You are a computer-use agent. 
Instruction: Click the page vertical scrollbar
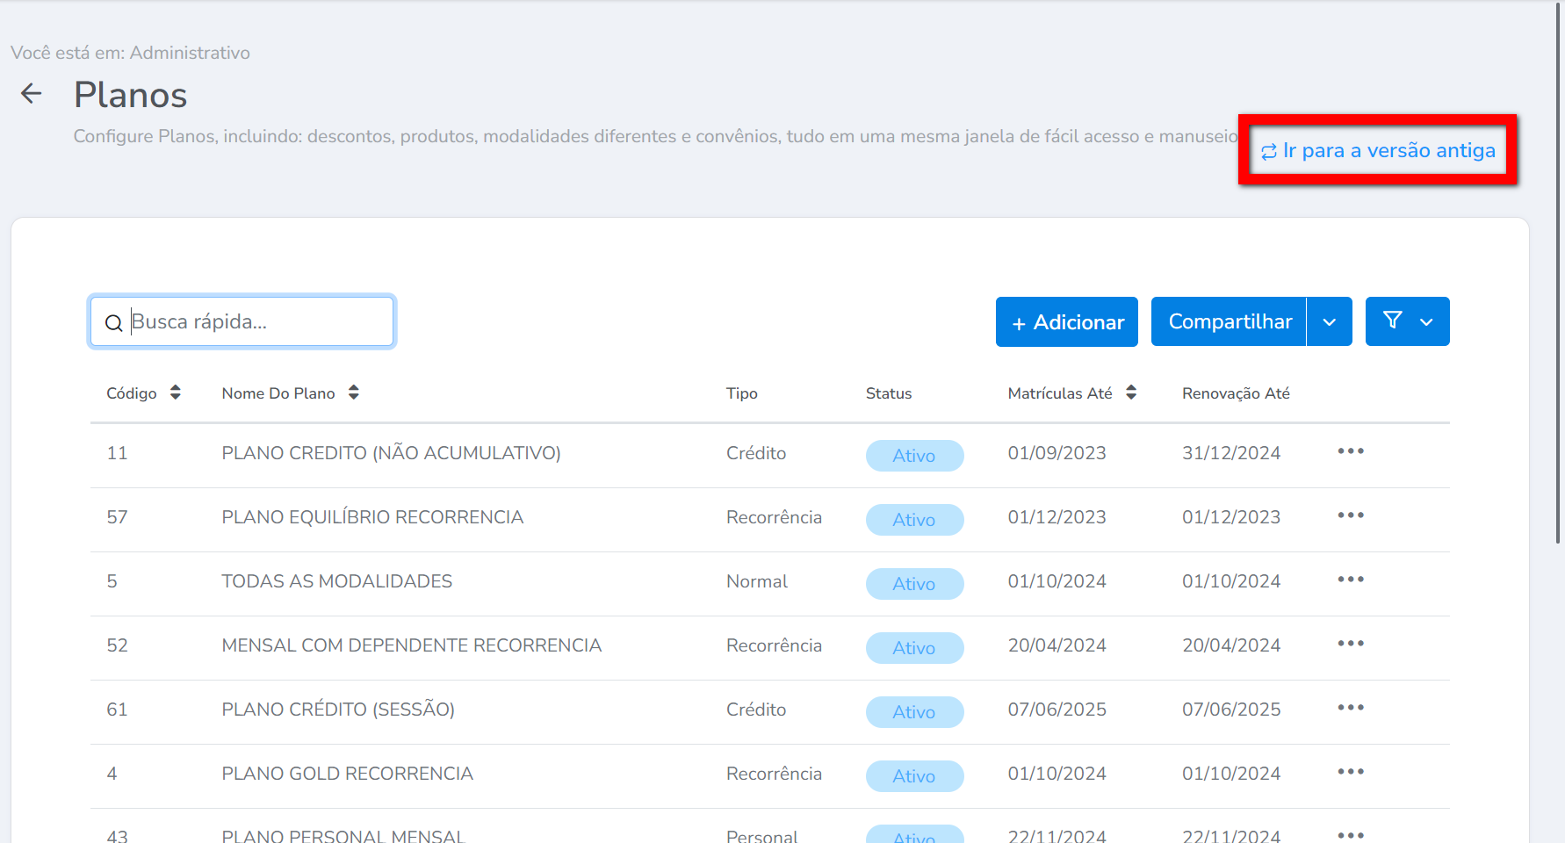coord(1559,263)
